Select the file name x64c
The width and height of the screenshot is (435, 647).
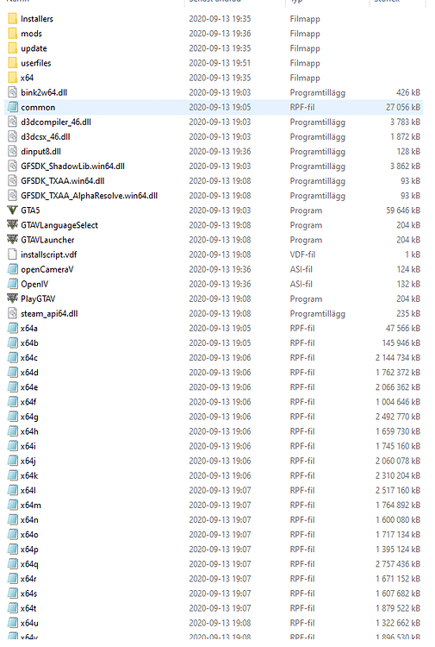pos(29,358)
